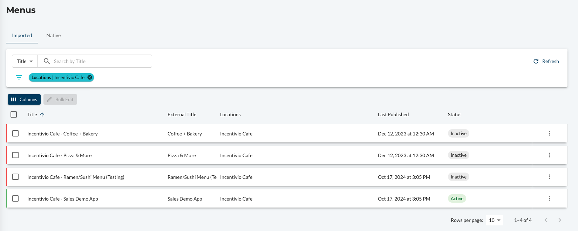578x231 pixels.
Task: Click external title 'Sales Demo App'
Action: pyautogui.click(x=185, y=199)
